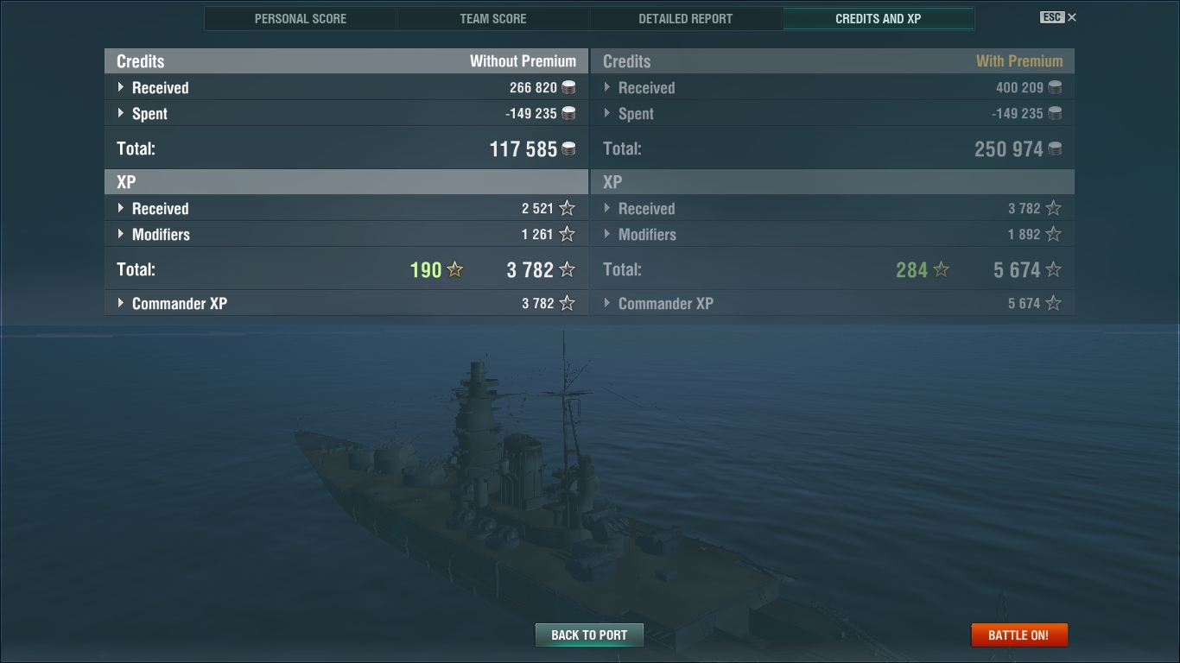Click the yellow star icon beside 190
Screen dimensions: 1180x663
454,269
